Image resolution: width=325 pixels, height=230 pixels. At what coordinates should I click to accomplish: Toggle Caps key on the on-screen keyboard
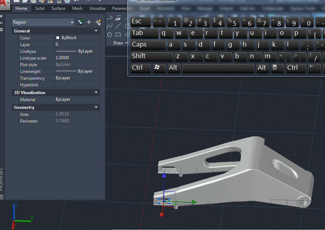[x=148, y=45]
